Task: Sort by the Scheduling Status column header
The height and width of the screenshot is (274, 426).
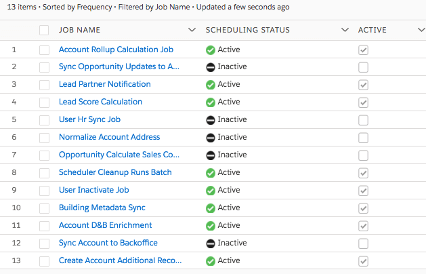Action: click(x=248, y=30)
